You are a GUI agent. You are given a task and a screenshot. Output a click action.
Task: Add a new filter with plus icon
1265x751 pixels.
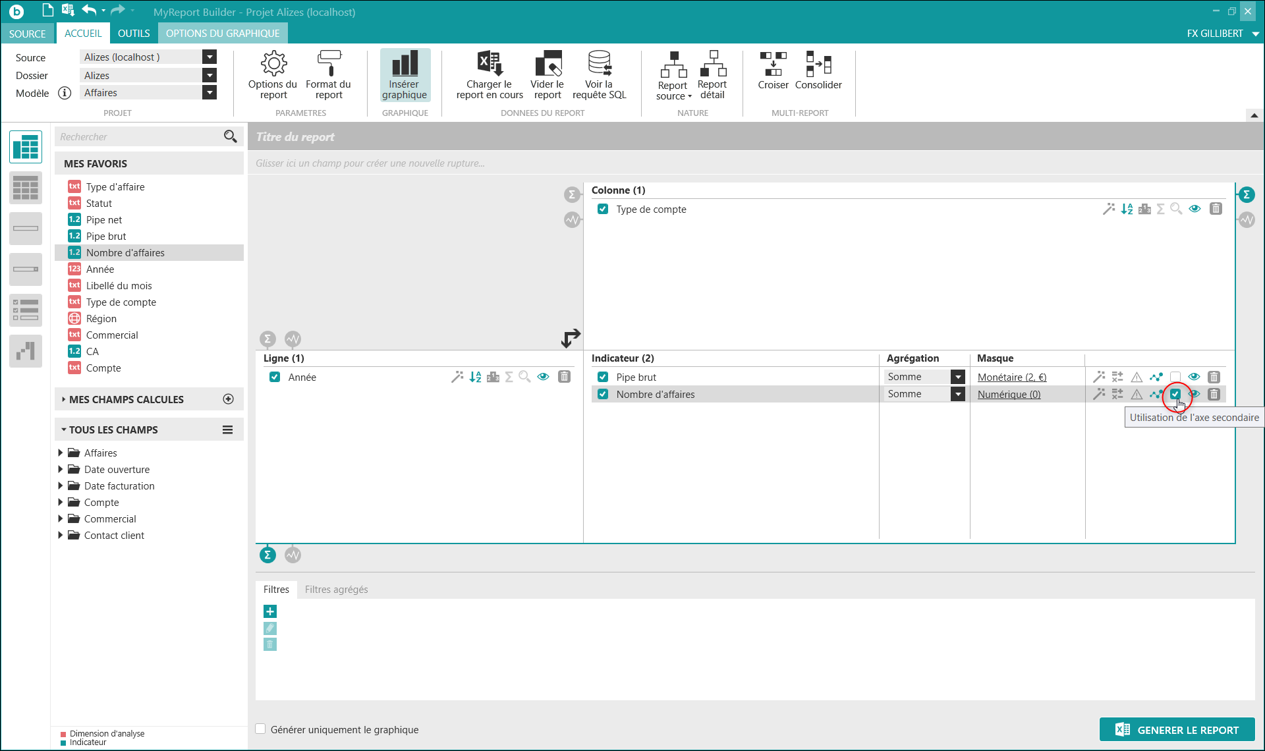[270, 611]
